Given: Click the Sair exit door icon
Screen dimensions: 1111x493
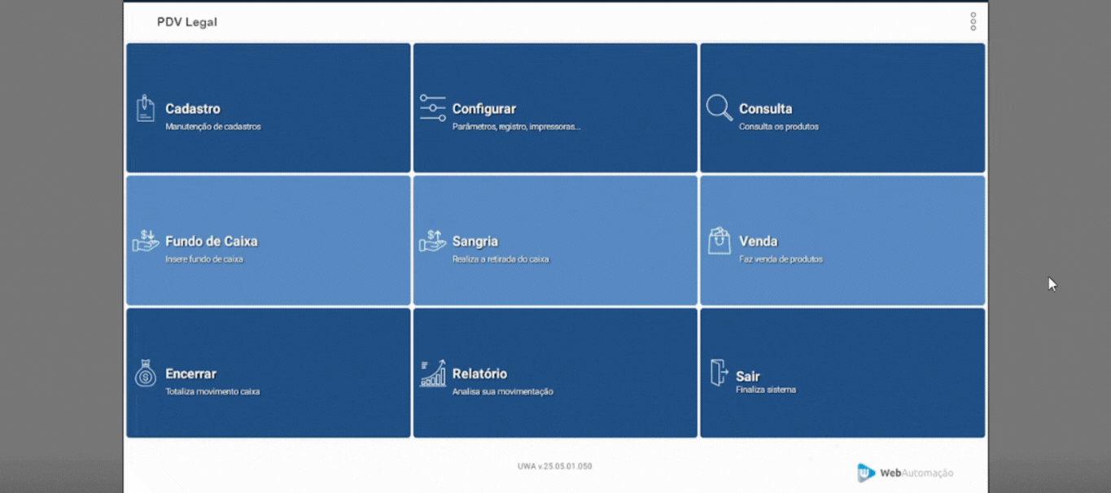Looking at the screenshot, I should [719, 373].
